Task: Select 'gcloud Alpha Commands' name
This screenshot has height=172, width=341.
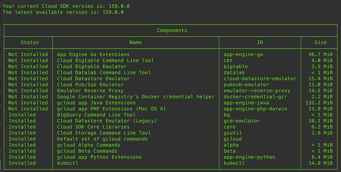Action: (89, 145)
